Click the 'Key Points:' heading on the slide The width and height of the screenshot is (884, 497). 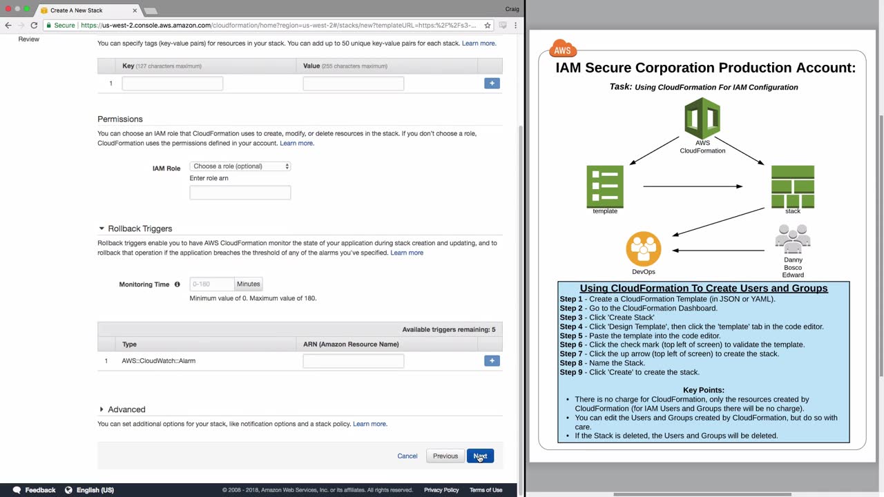click(704, 390)
